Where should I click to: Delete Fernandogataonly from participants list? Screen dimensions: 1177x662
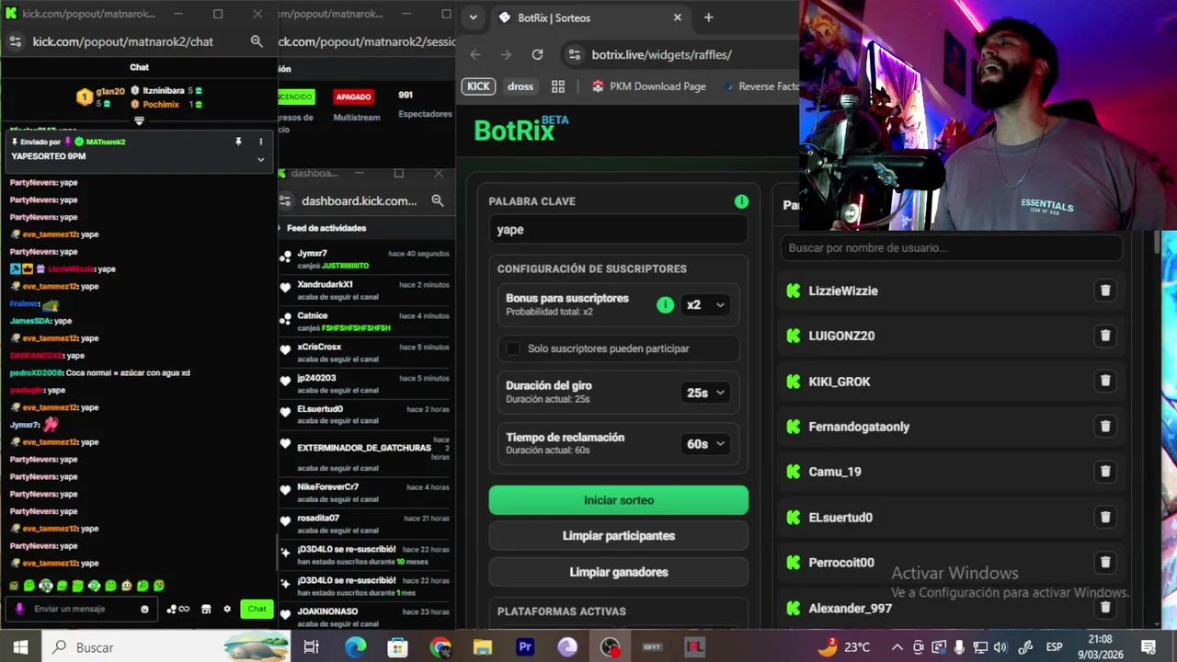click(1105, 426)
